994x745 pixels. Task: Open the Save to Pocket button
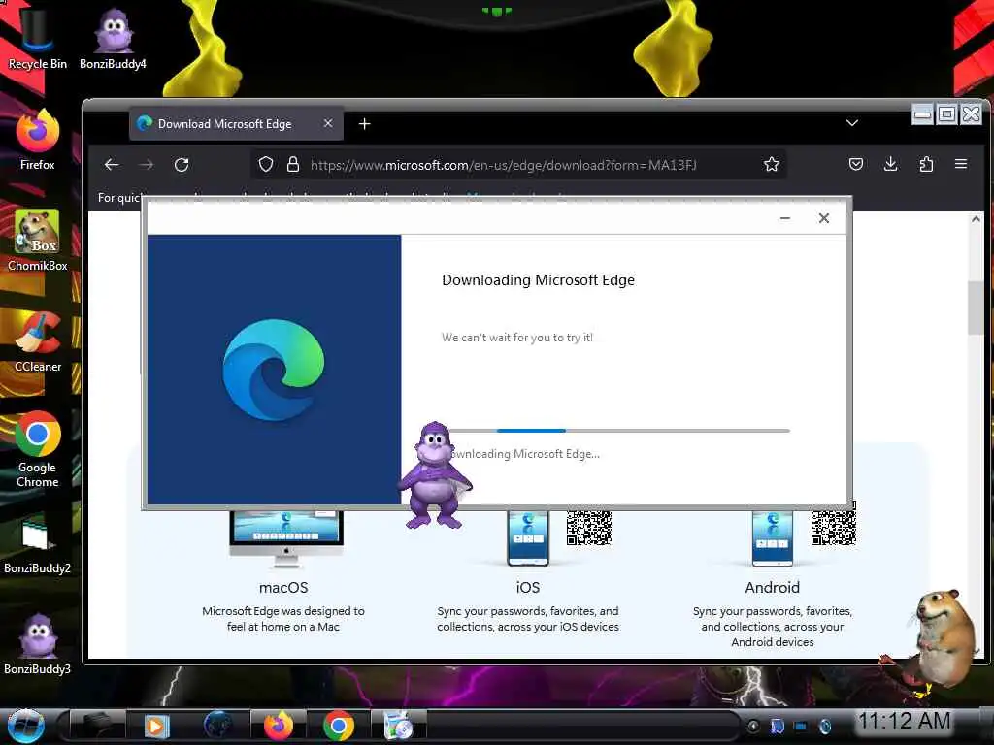coord(856,165)
